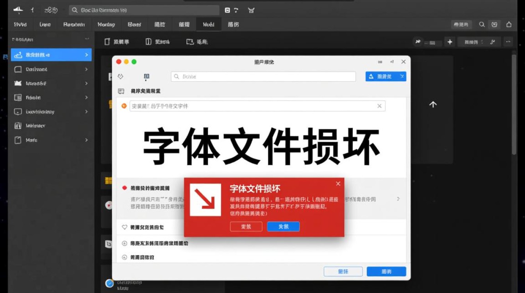Clear the font preview text field
The image size is (525, 293).
(379, 106)
